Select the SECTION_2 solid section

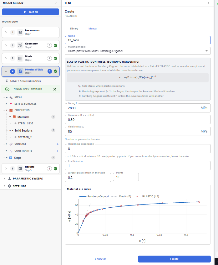pyautogui.click(x=25, y=137)
